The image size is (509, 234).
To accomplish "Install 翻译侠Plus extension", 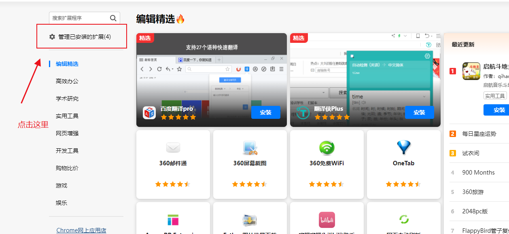I will [419, 112].
